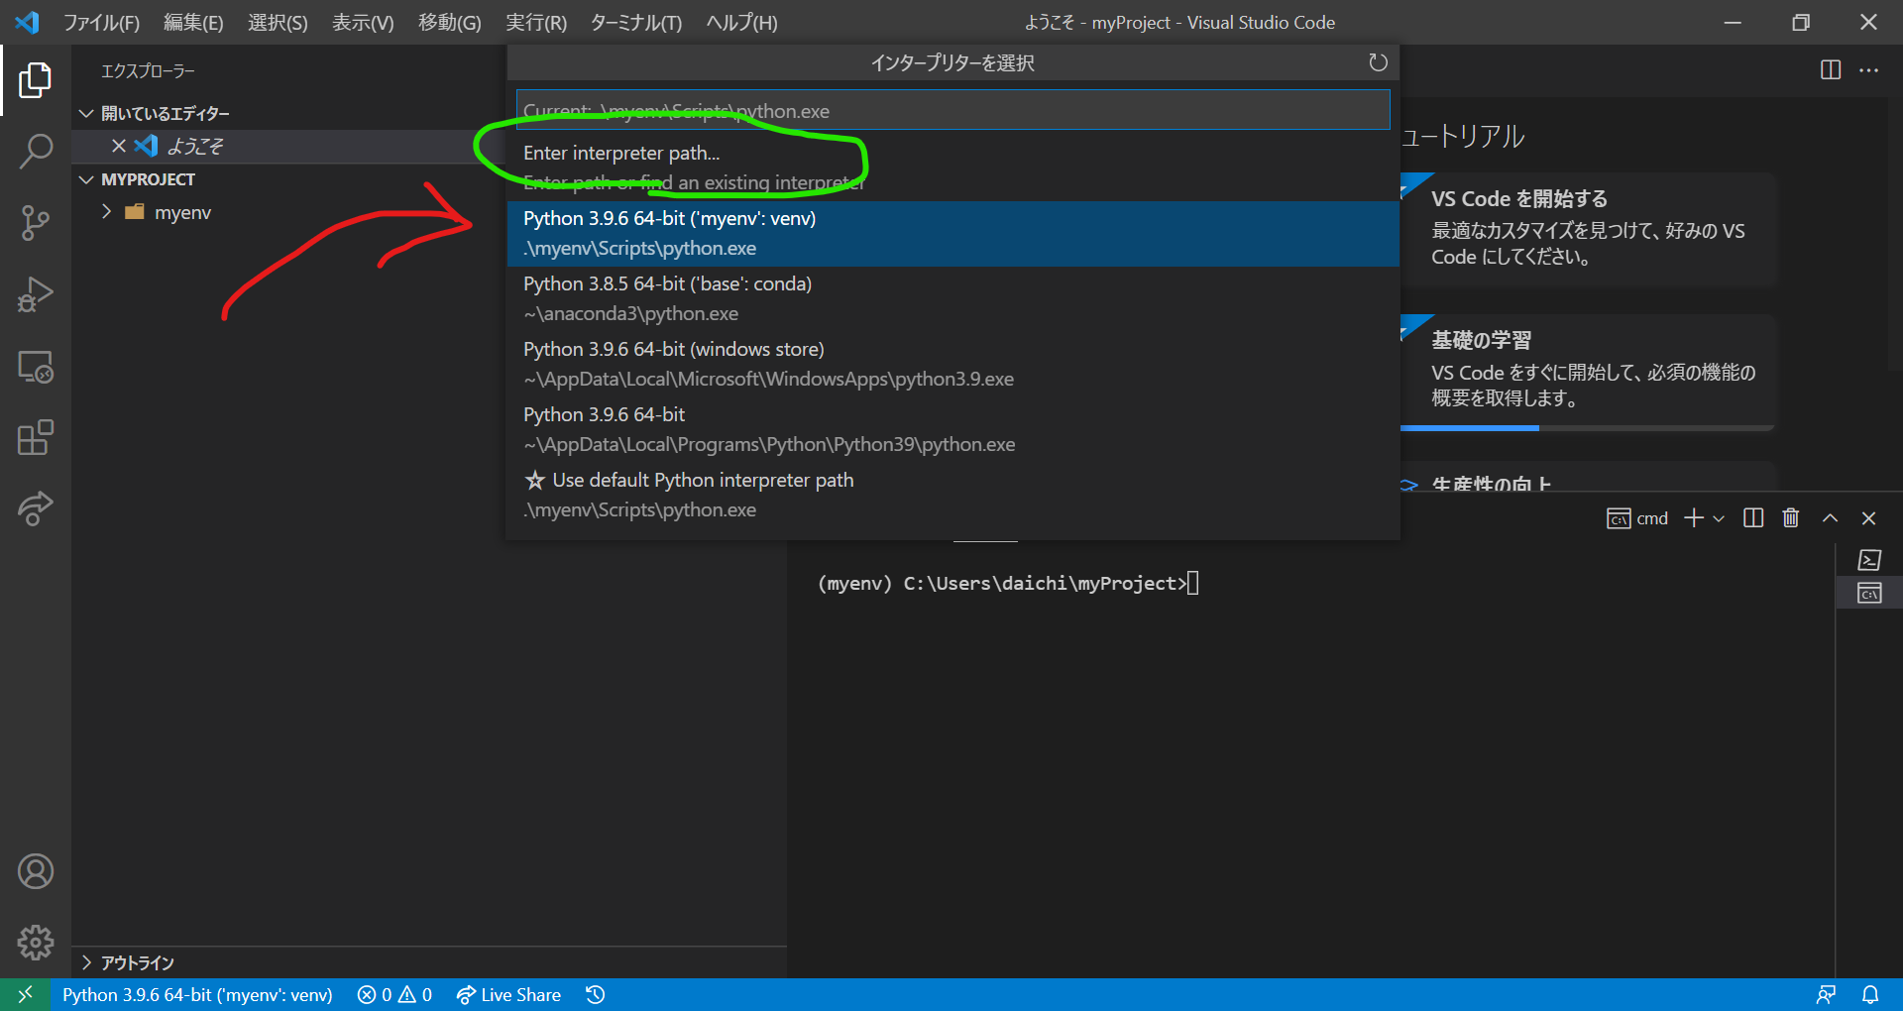
Task: Kill the terminal with trash icon
Action: click(1791, 518)
